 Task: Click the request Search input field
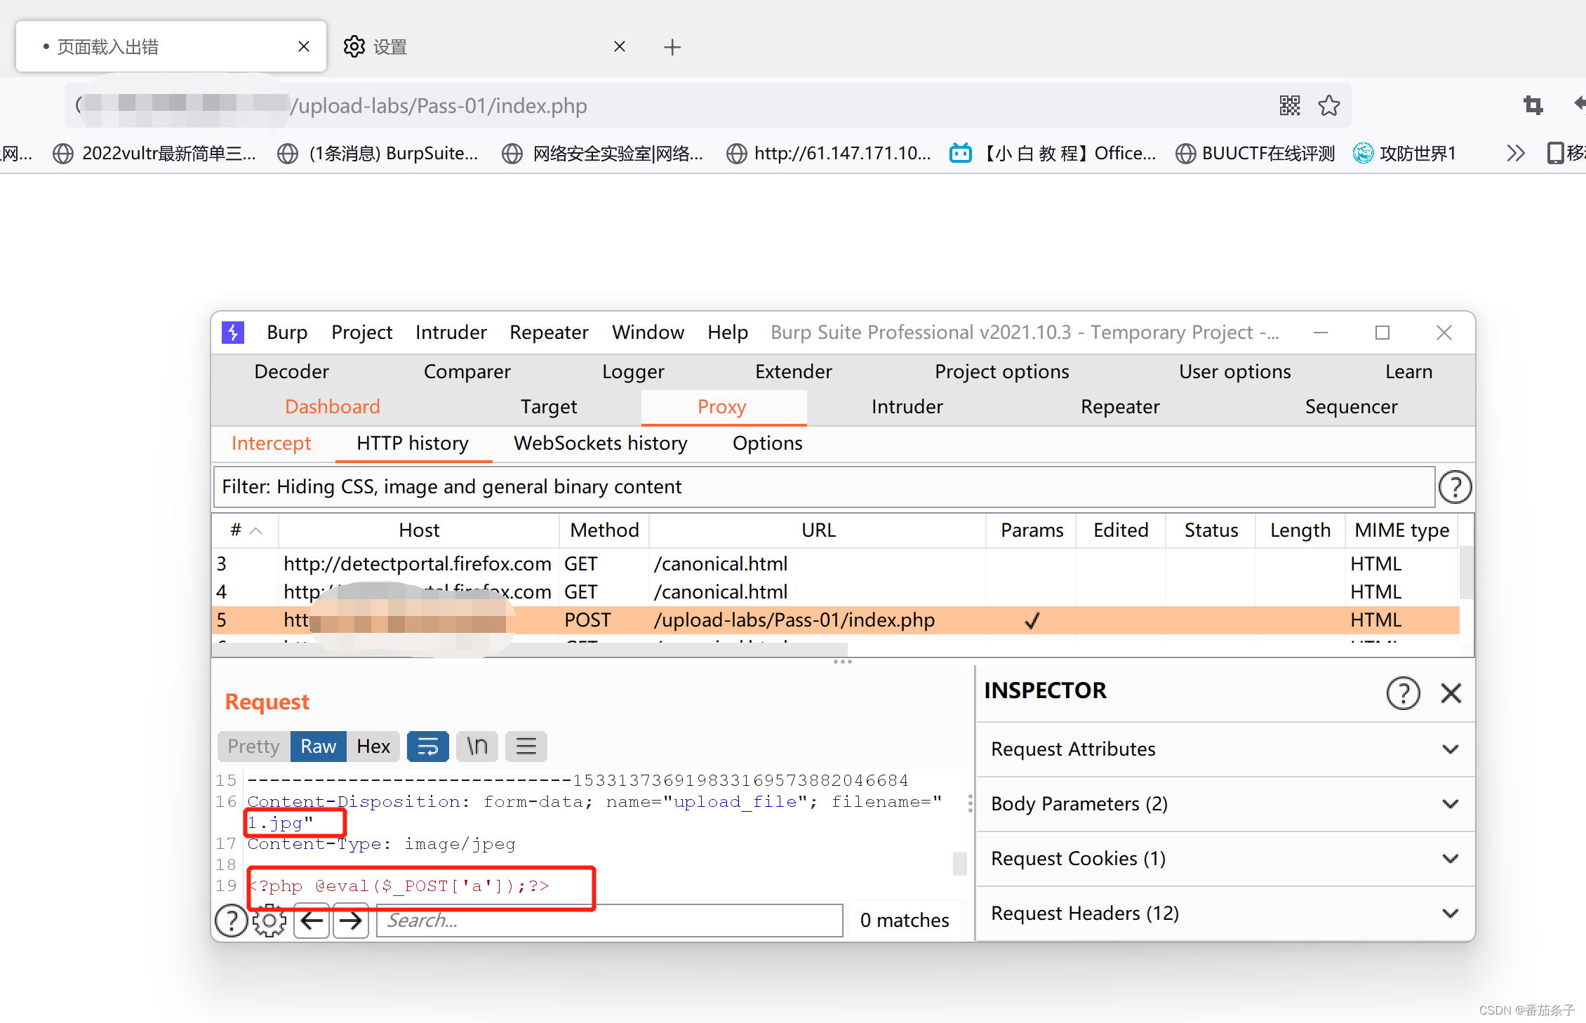(609, 920)
